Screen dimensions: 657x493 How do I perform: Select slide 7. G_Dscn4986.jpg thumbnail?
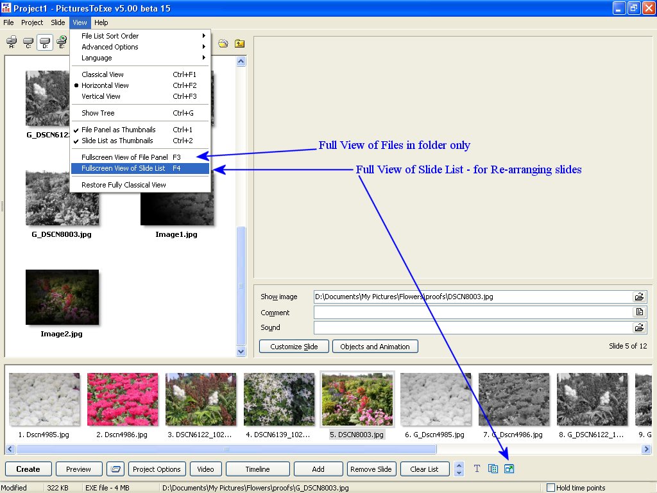tap(514, 400)
